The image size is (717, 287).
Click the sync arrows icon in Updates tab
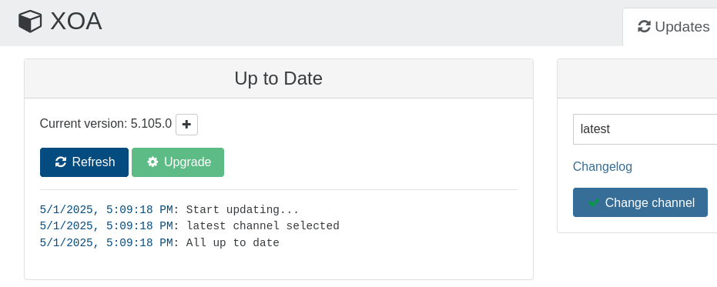click(x=644, y=26)
